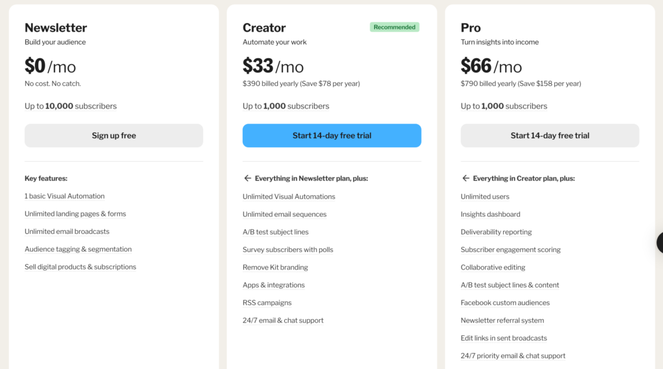Click Audience tagging & segmentation feature
This screenshot has width=663, height=369.
(78, 249)
